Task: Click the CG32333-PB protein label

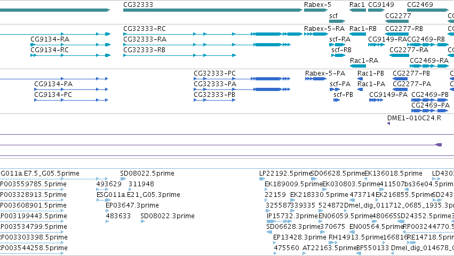Action: [214, 95]
